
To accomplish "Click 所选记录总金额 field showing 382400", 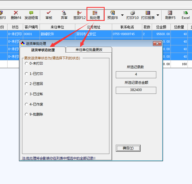I will click(x=136, y=90).
